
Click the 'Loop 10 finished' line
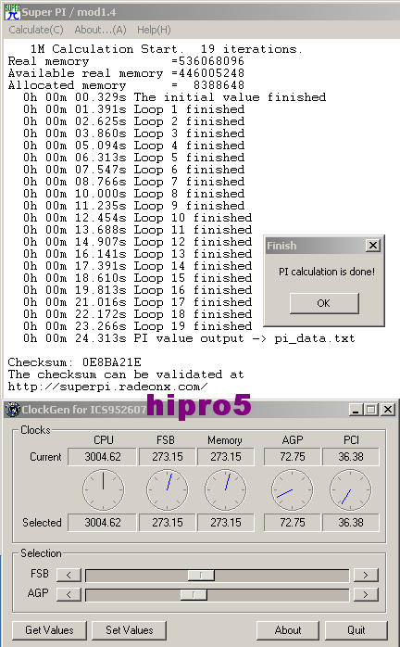click(138, 218)
